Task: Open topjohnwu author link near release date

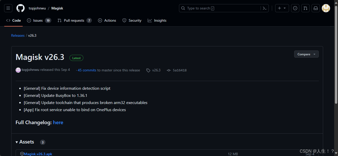Action: (x=31, y=70)
